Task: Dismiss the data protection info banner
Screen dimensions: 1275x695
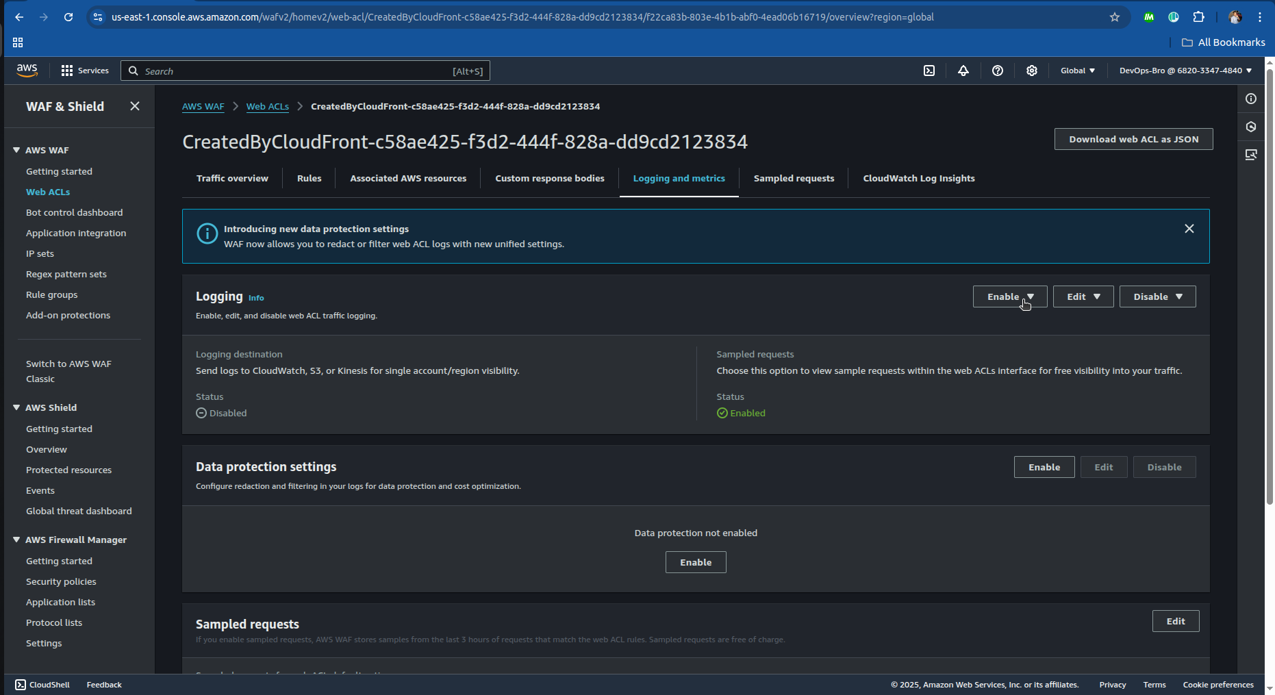Action: (x=1189, y=229)
